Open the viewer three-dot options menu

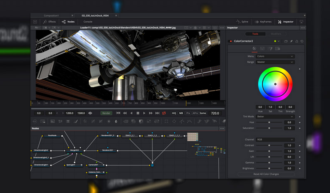coord(222,28)
